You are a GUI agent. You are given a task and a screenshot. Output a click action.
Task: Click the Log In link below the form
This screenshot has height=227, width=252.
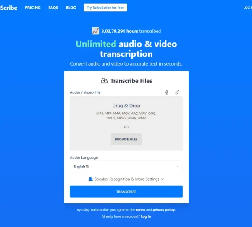coord(146,216)
